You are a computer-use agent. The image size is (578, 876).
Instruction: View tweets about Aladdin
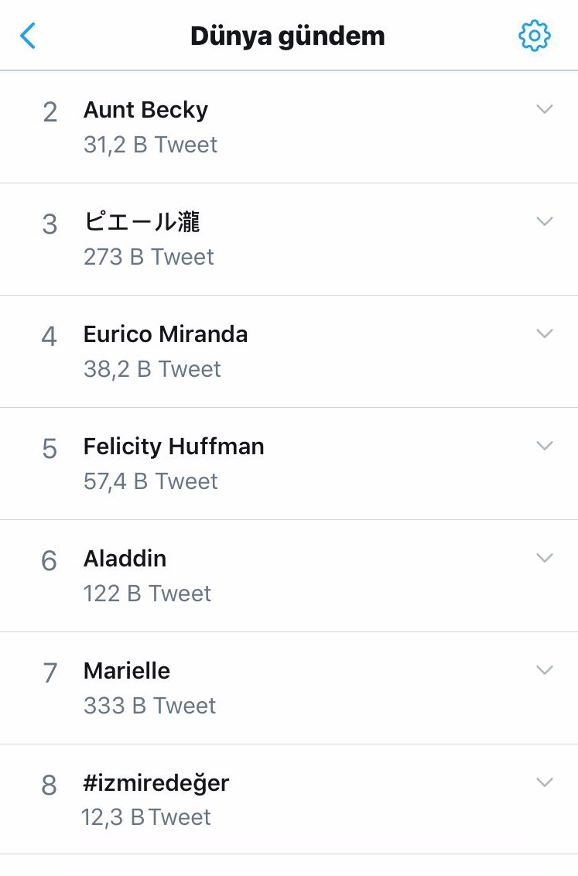pyautogui.click(x=125, y=559)
